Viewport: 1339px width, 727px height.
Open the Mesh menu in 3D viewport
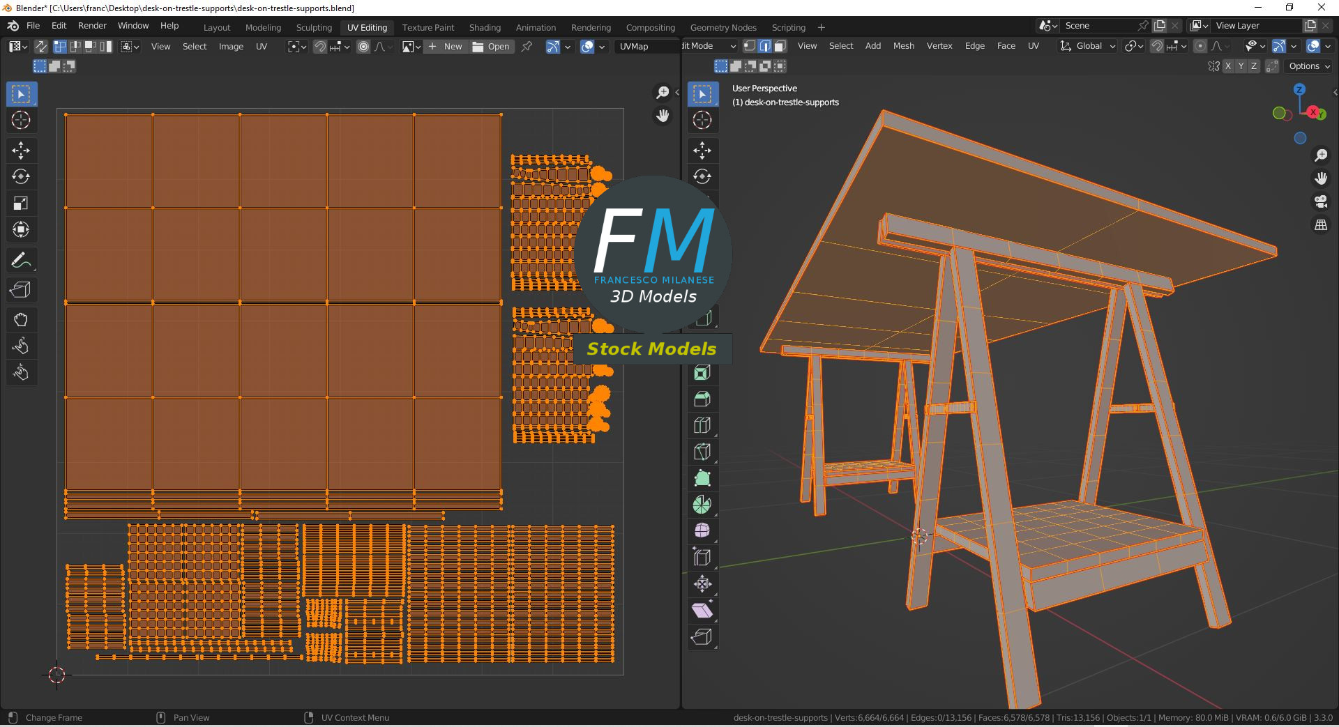pos(903,46)
